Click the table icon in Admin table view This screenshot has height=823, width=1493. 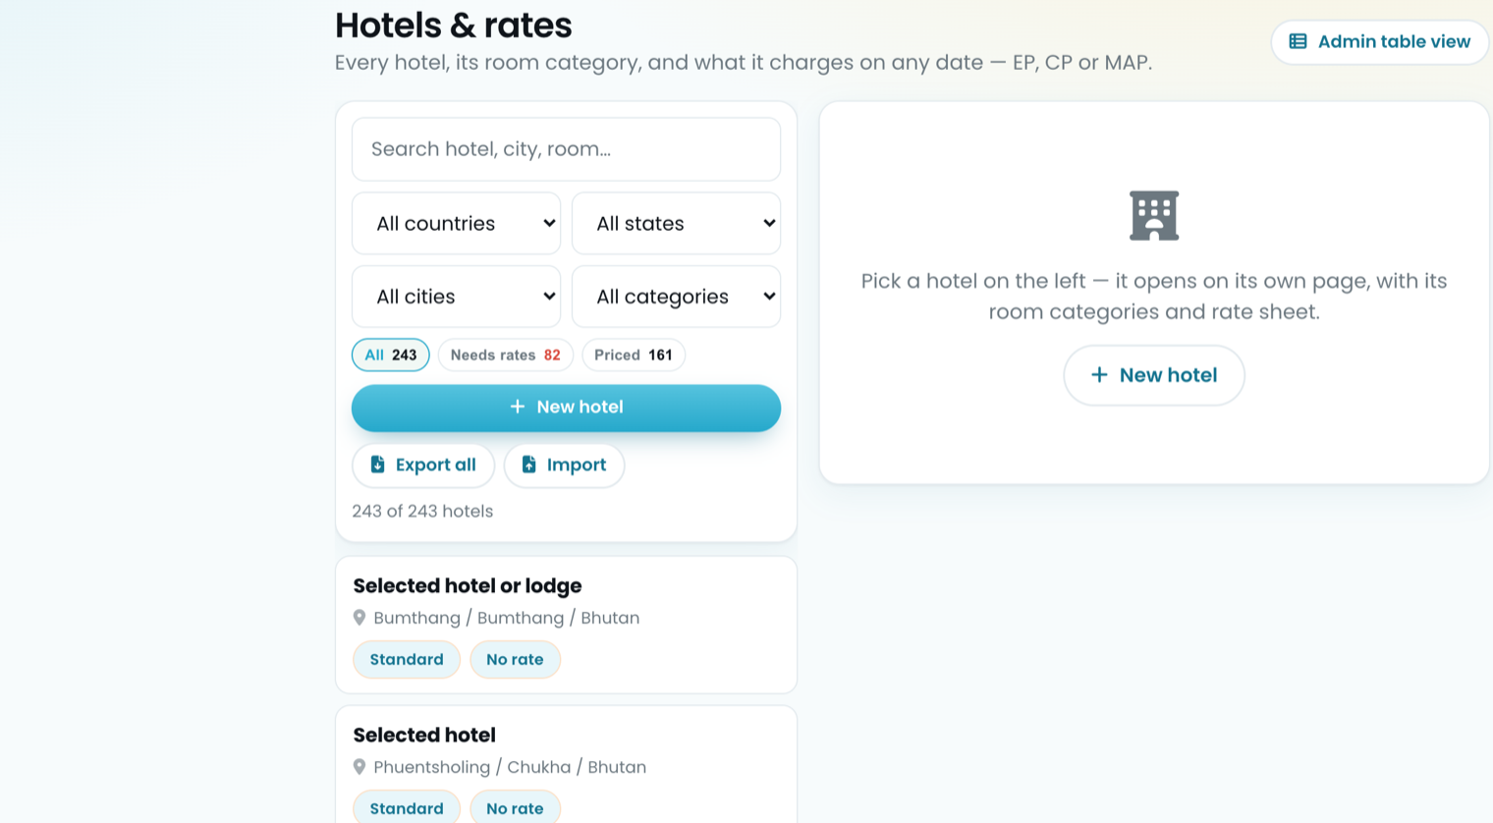pyautogui.click(x=1298, y=41)
